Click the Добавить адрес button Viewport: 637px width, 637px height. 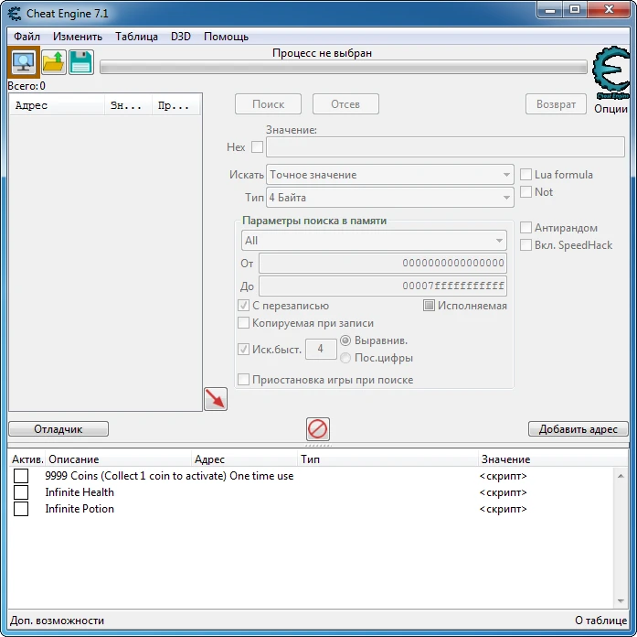[x=579, y=429]
